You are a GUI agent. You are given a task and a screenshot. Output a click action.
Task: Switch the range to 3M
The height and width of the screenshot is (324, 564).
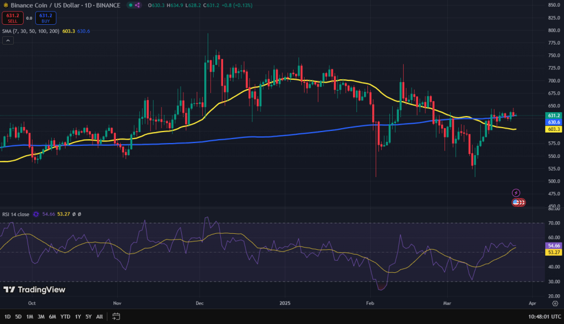click(x=41, y=317)
